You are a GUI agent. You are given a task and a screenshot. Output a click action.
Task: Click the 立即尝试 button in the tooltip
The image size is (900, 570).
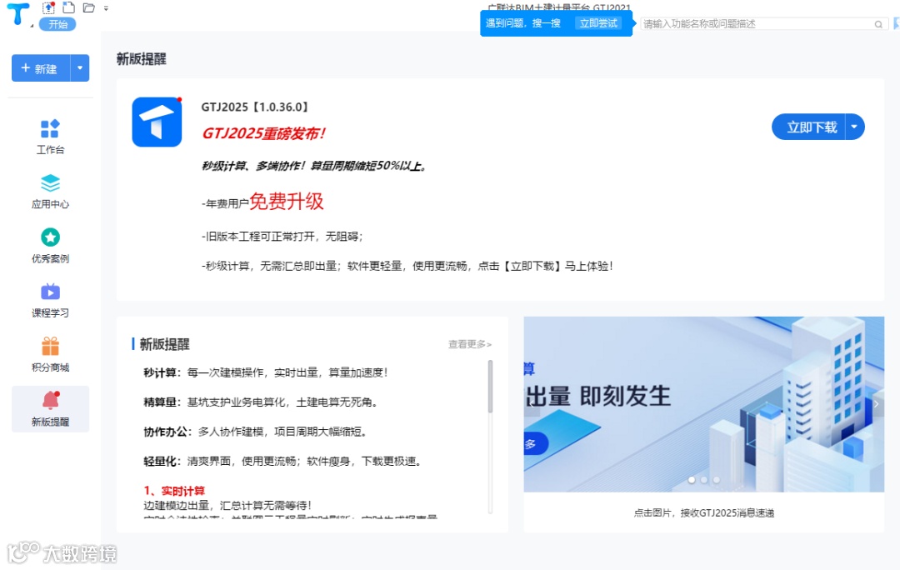(598, 23)
